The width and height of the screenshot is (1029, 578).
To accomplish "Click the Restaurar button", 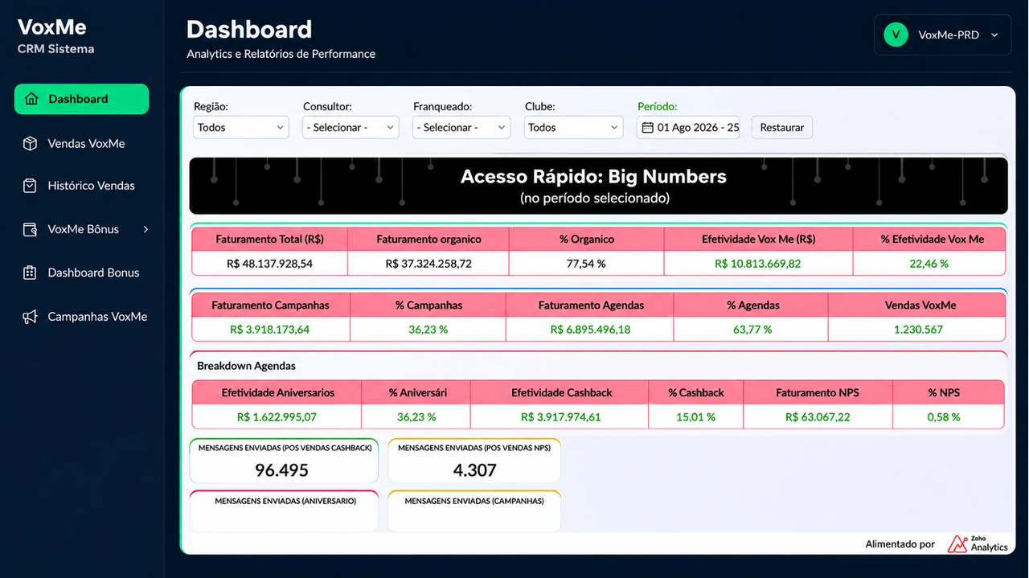I will point(782,127).
